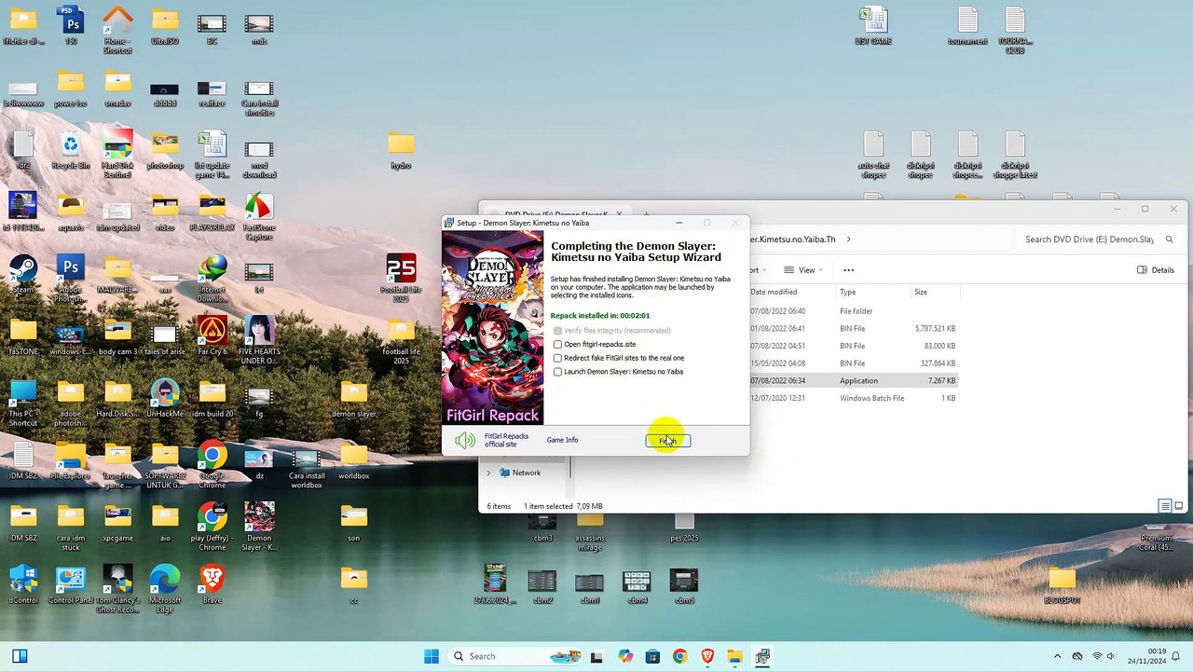Open the Far Cry 6 desktop shortcut
The width and height of the screenshot is (1193, 671).
tap(213, 335)
